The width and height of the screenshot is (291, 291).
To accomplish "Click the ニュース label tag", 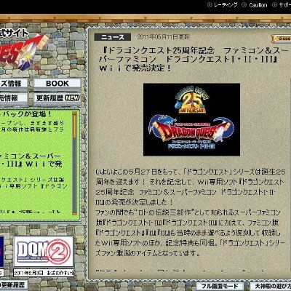I will pos(113,37).
